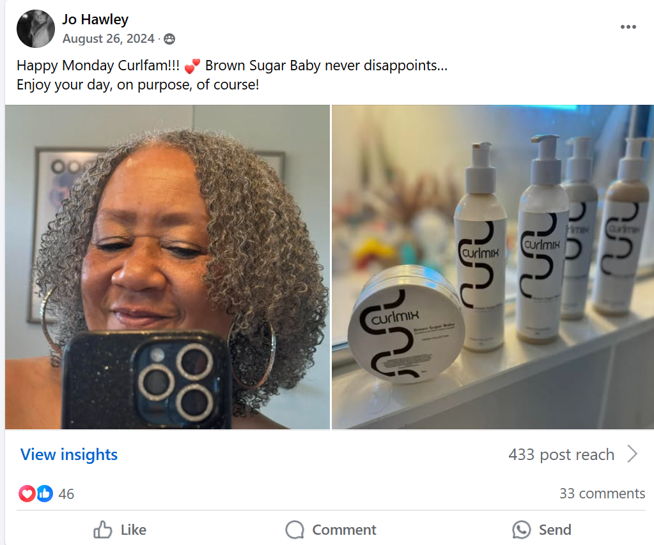Show the 433 post reach details
The height and width of the screenshot is (545, 654).
pos(561,454)
